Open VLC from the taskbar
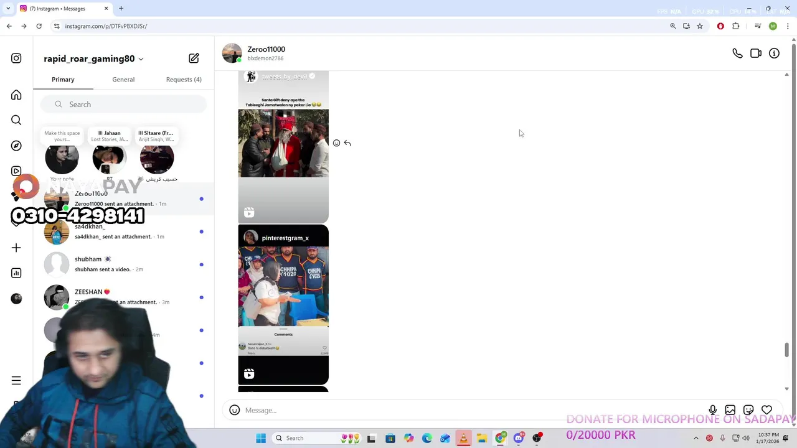 [x=463, y=438]
